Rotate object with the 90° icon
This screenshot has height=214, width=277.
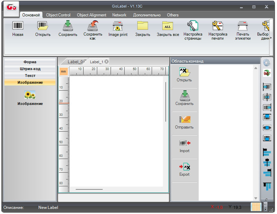267,73
